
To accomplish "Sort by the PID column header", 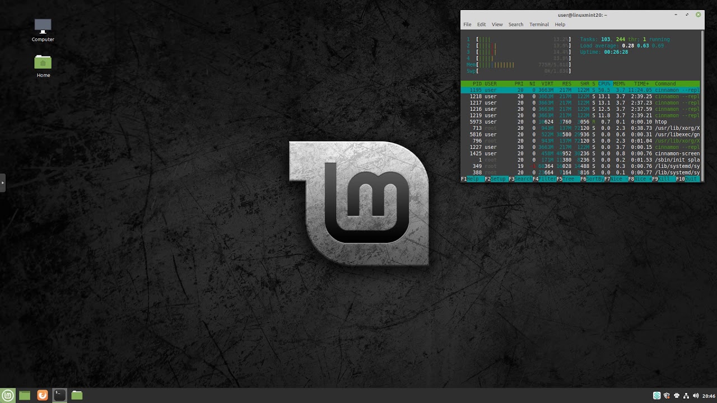I will coord(477,83).
